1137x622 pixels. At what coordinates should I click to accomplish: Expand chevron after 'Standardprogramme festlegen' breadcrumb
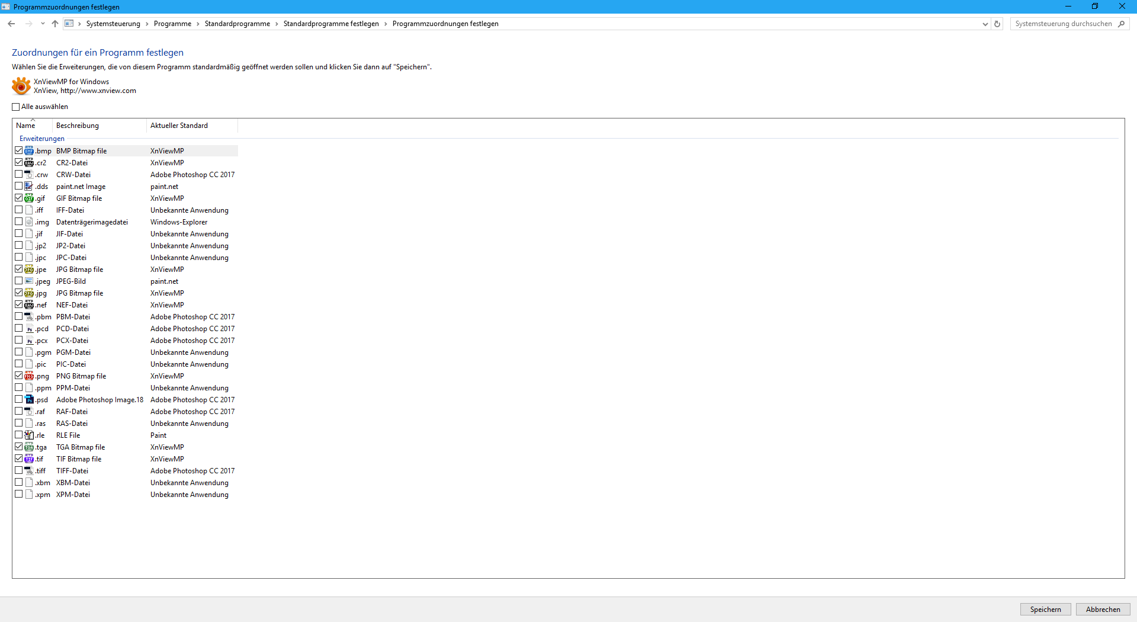(386, 24)
